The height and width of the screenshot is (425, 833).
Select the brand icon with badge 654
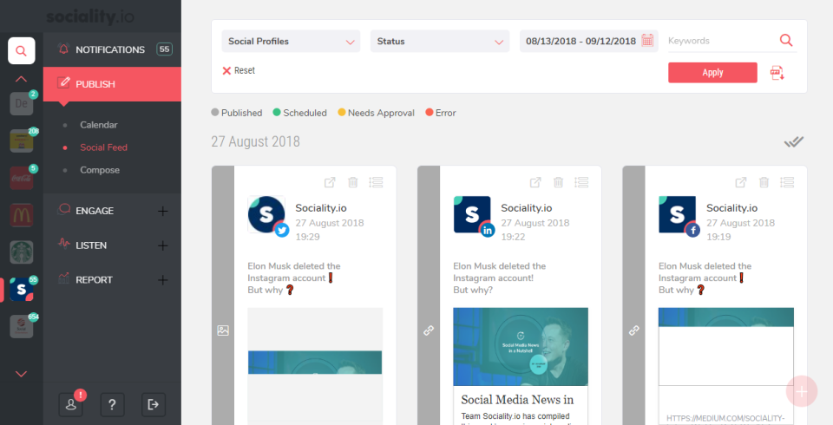click(x=22, y=327)
